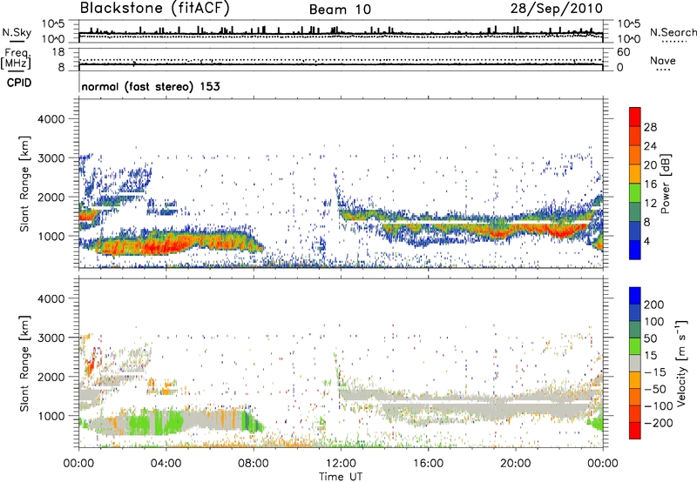Click the 'Beam 10' header label
This screenshot has width=697, height=482.
340,10
